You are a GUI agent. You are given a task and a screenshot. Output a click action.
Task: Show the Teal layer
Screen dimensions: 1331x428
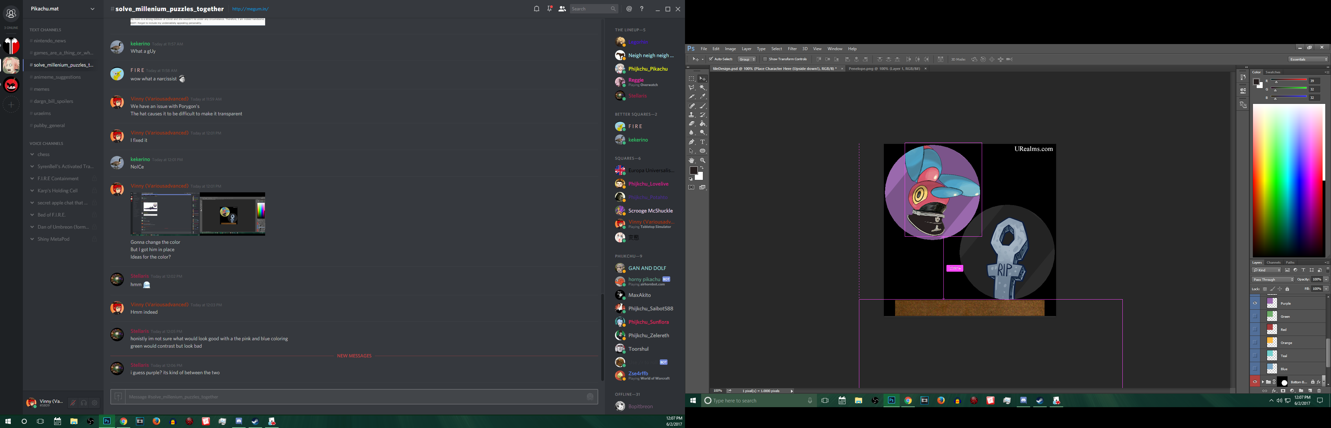(1255, 356)
